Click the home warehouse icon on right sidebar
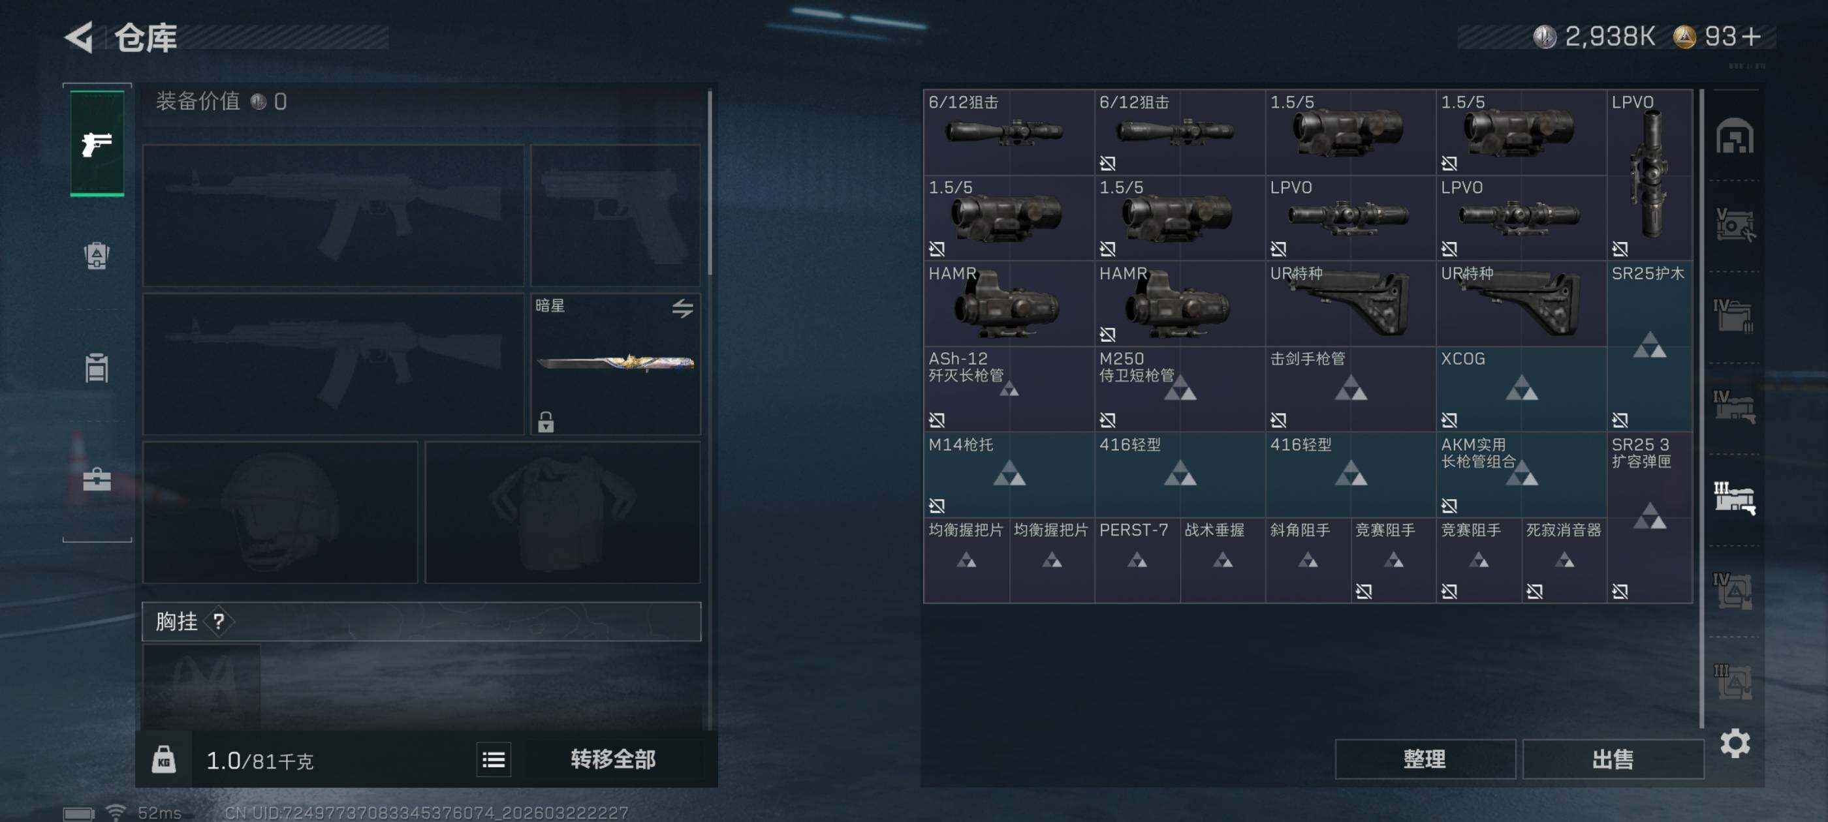The image size is (1828, 822). [x=1735, y=136]
